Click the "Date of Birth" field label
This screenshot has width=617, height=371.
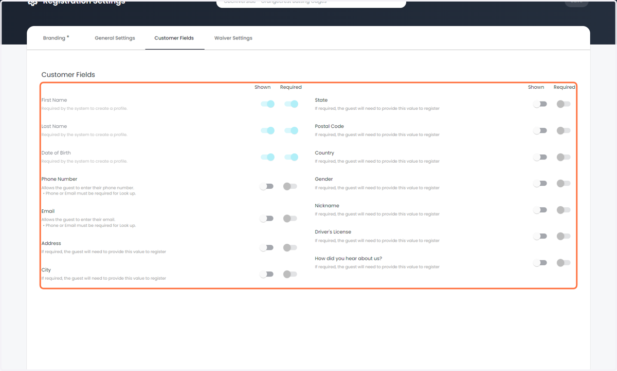(56, 153)
